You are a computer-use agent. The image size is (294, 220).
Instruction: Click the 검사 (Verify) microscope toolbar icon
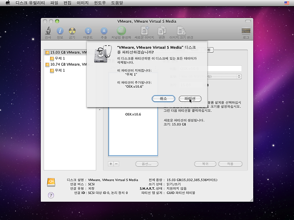[48, 33]
